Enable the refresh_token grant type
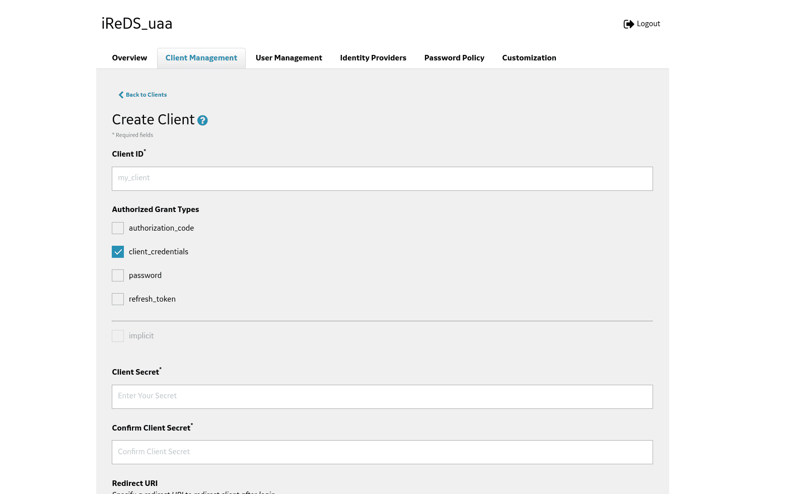Screen dimensions: 788x494 tap(117, 299)
